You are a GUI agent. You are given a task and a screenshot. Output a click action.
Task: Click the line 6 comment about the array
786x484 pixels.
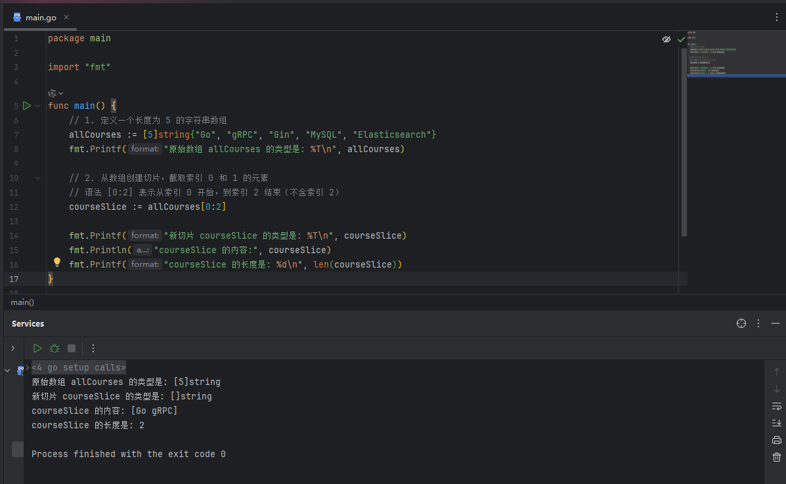[x=148, y=121]
